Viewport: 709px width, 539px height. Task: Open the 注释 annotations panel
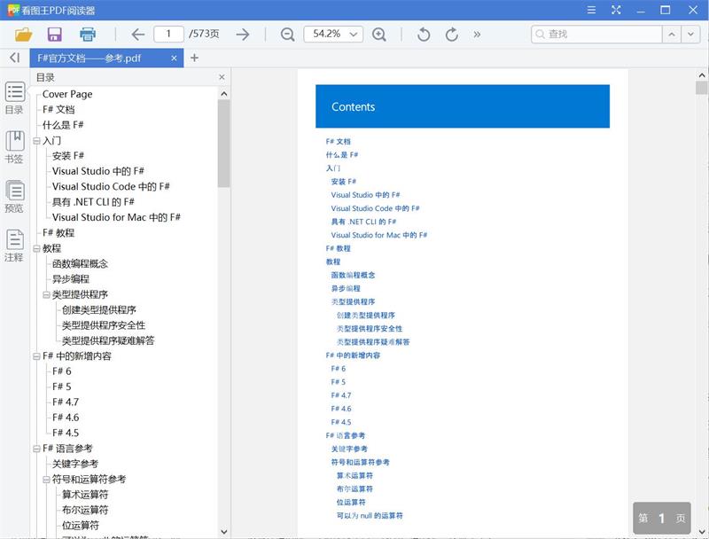14,245
